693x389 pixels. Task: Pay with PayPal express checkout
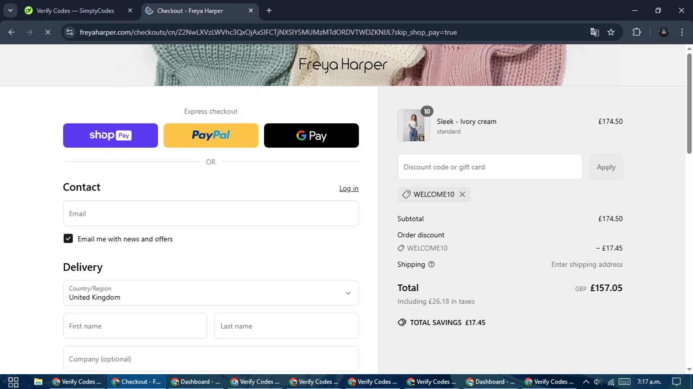point(211,136)
